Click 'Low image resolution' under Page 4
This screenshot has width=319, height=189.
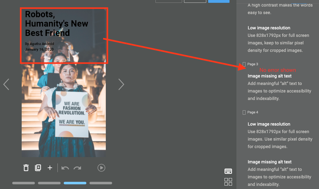269,124
